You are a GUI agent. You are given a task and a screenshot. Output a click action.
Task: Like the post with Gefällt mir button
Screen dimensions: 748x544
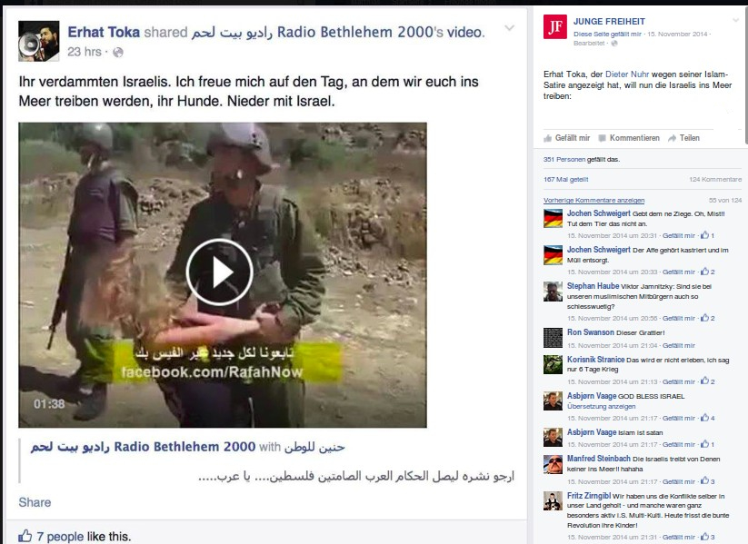(567, 138)
